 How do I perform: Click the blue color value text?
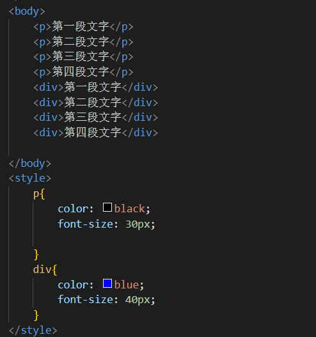click(x=127, y=285)
